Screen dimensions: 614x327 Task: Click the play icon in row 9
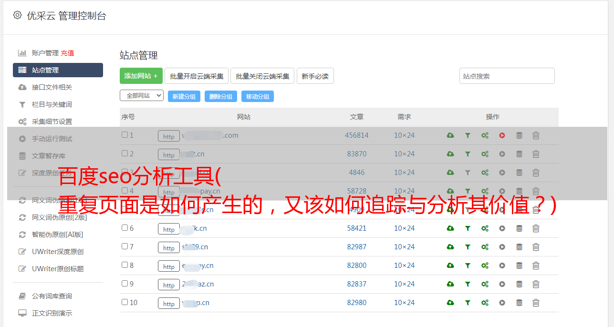pos(502,284)
